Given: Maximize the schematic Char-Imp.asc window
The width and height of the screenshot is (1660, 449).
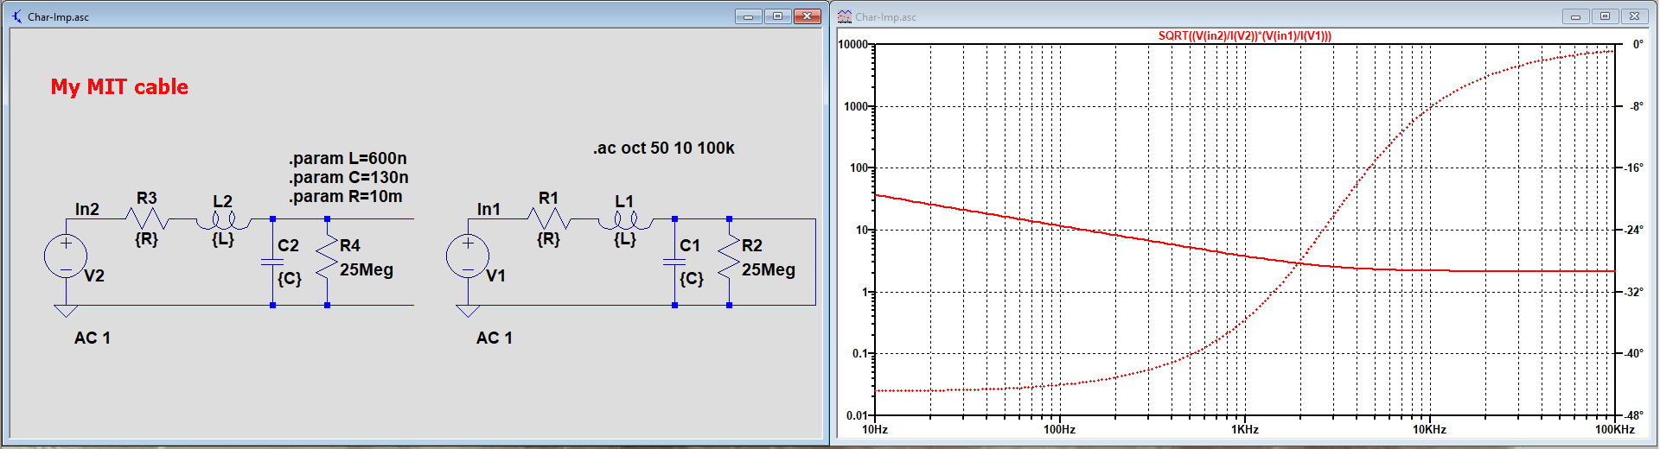Looking at the screenshot, I should click(778, 16).
